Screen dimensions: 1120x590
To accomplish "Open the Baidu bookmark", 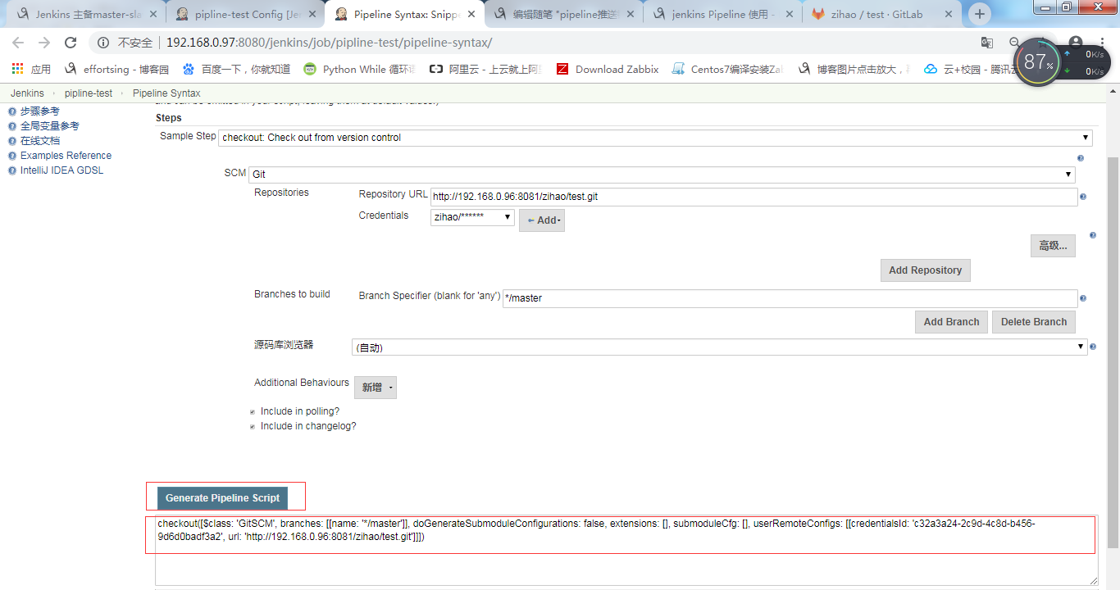I will [236, 69].
